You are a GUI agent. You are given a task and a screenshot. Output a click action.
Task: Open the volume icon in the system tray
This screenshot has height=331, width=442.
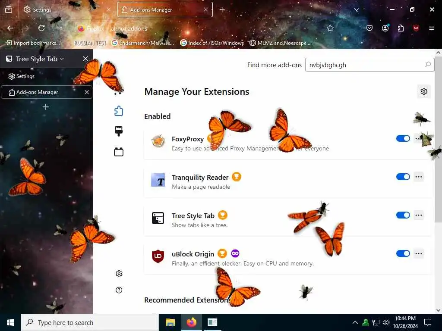385,322
